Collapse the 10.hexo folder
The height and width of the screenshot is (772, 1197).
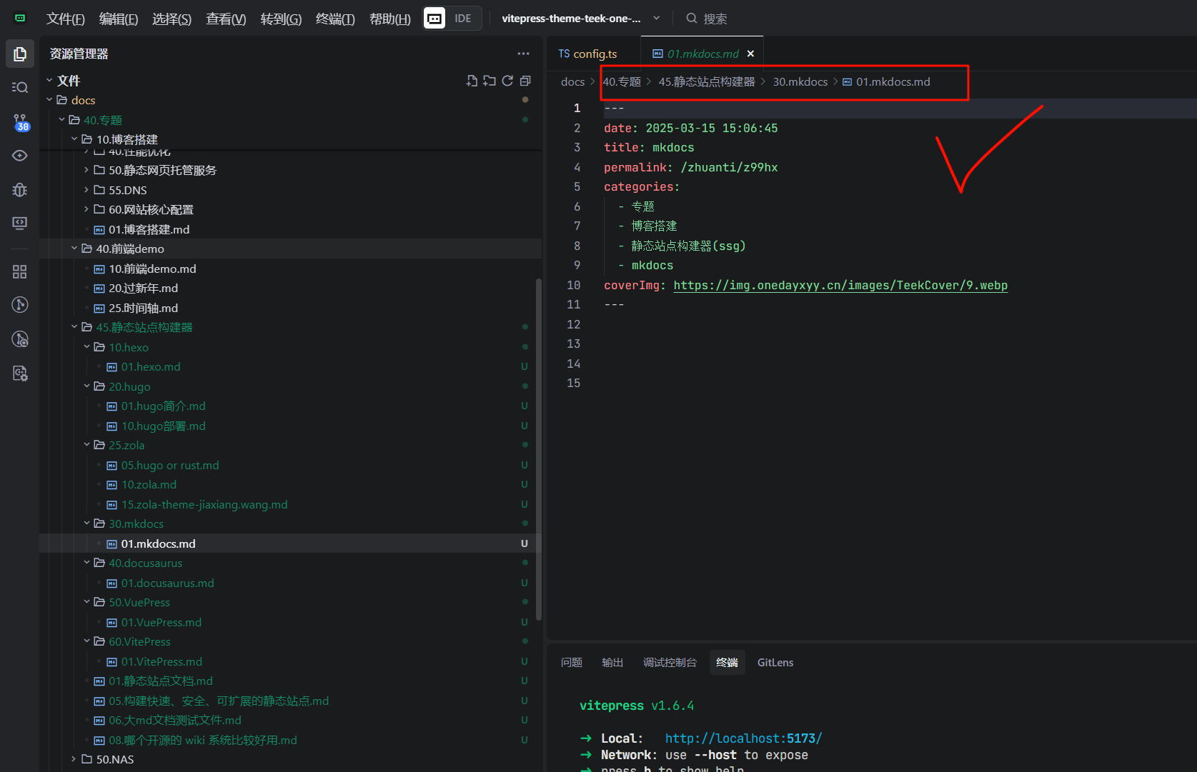tap(86, 346)
